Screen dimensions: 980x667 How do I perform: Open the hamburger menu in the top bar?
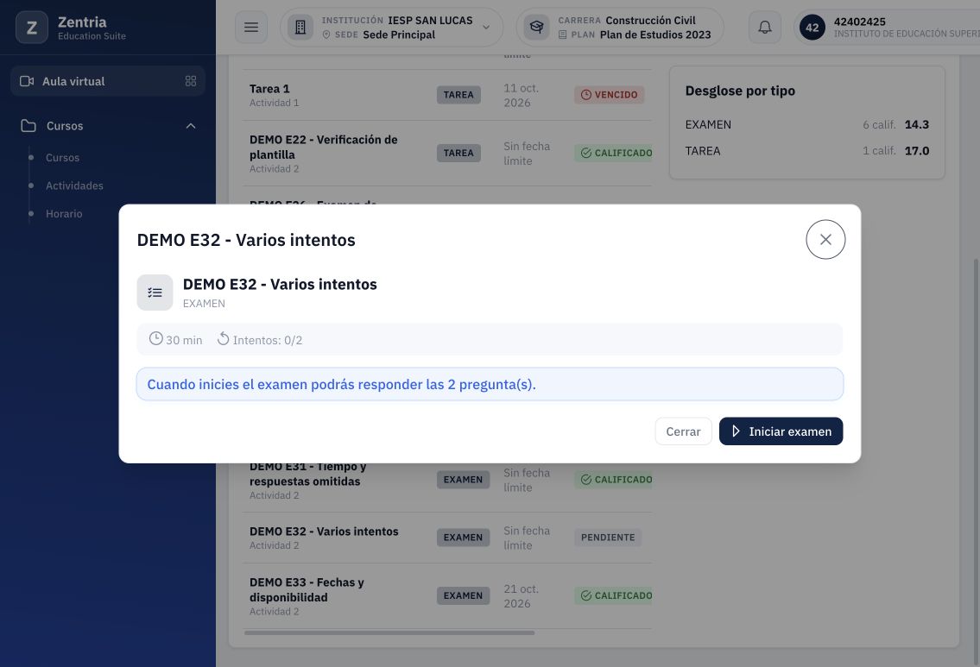point(251,28)
